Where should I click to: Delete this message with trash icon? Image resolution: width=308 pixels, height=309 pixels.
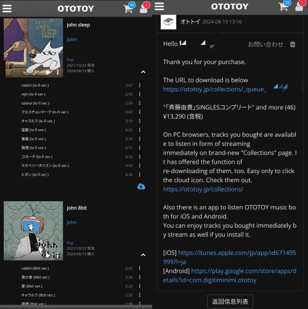293,44
